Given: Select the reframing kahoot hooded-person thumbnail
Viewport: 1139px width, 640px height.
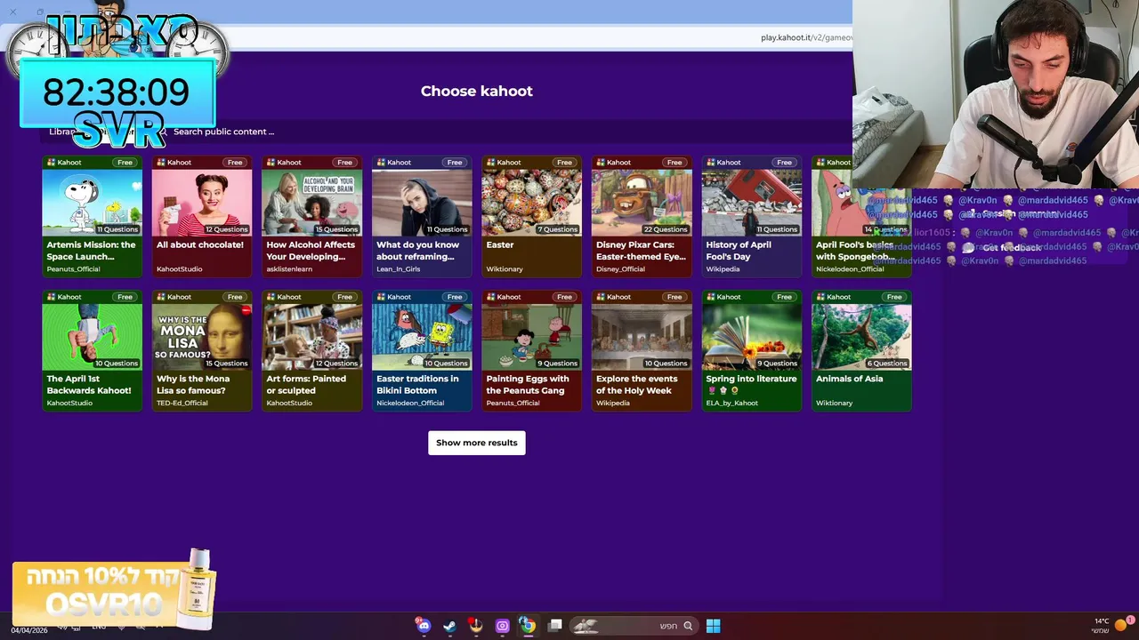Looking at the screenshot, I should 422,203.
